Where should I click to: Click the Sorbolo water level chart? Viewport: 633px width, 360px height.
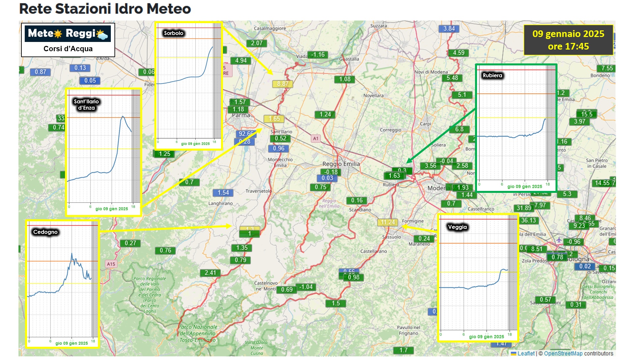189,86
